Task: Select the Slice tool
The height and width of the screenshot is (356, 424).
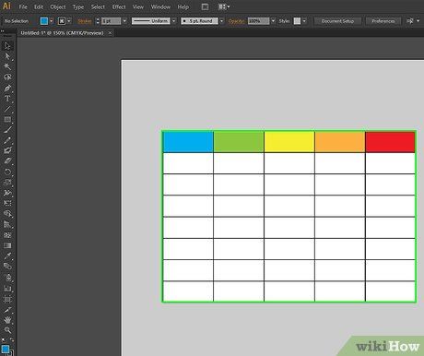Action: [7, 310]
